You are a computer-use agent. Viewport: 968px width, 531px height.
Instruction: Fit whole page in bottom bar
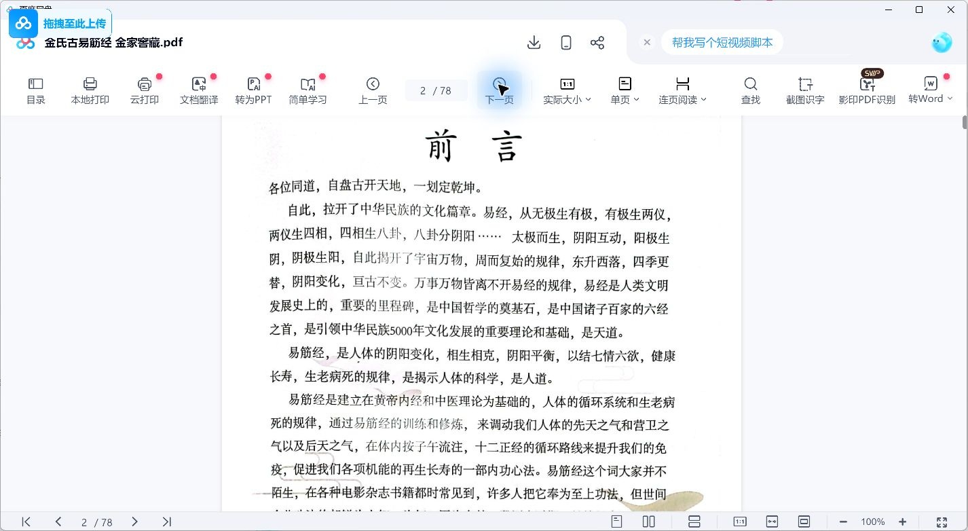(x=804, y=521)
